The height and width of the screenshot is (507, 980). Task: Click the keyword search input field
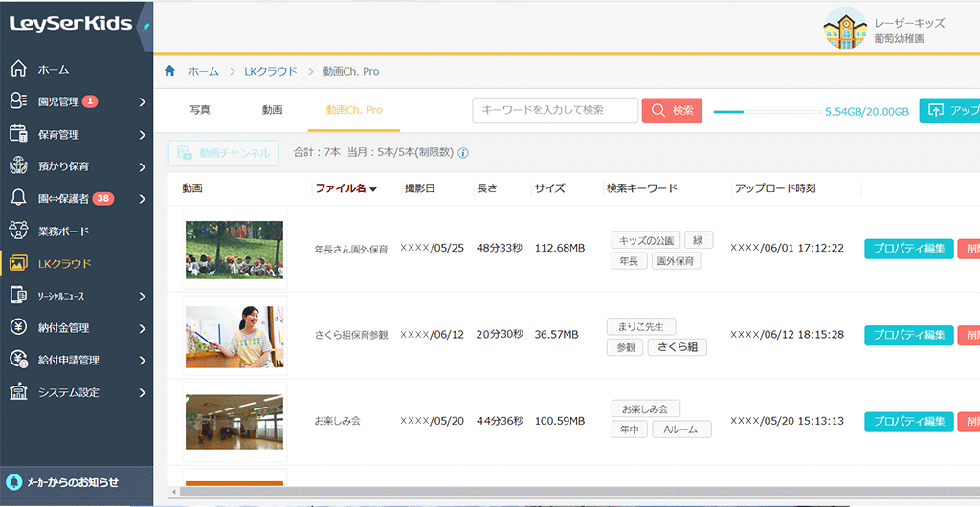coord(555,111)
